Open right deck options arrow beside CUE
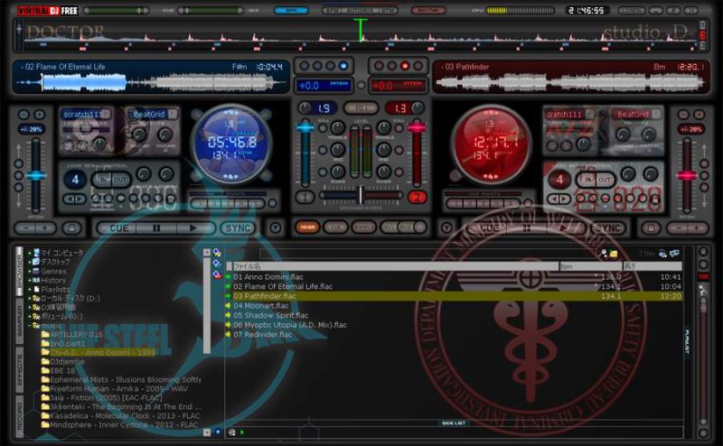The height and width of the screenshot is (446, 723). 446,228
